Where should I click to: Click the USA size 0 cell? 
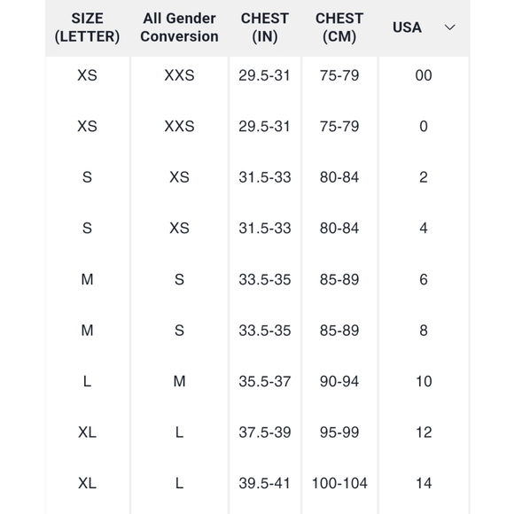[424, 126]
